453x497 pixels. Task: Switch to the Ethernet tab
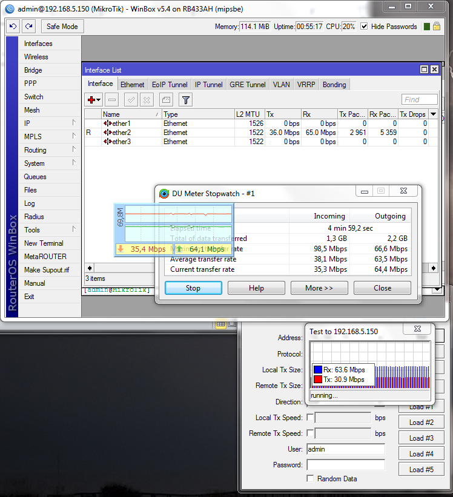[x=132, y=85]
